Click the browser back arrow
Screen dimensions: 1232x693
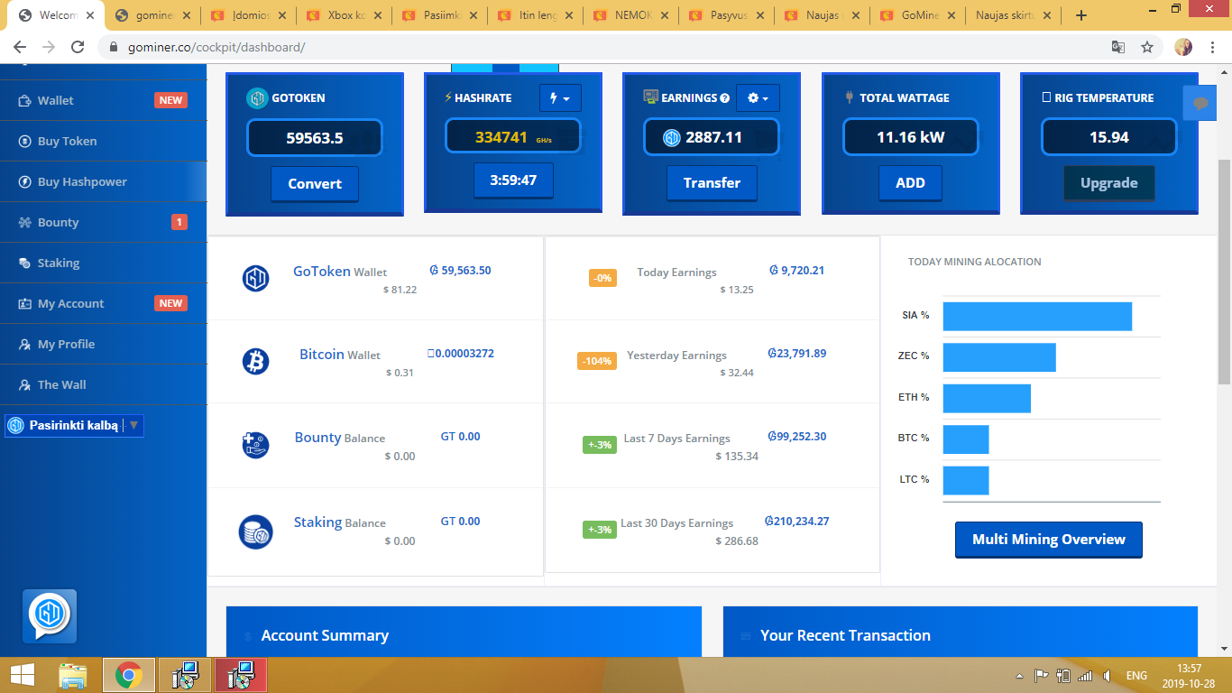tap(21, 47)
